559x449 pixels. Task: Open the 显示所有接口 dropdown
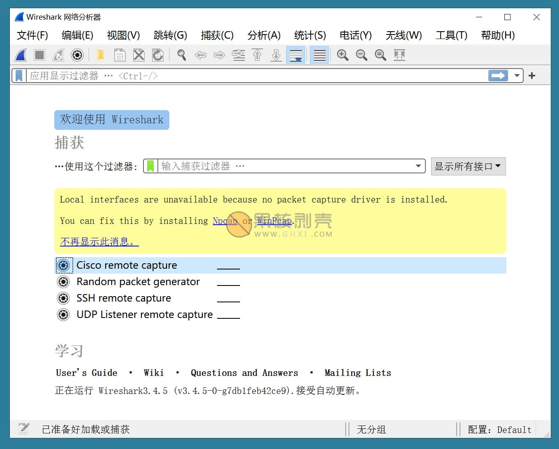coord(468,166)
